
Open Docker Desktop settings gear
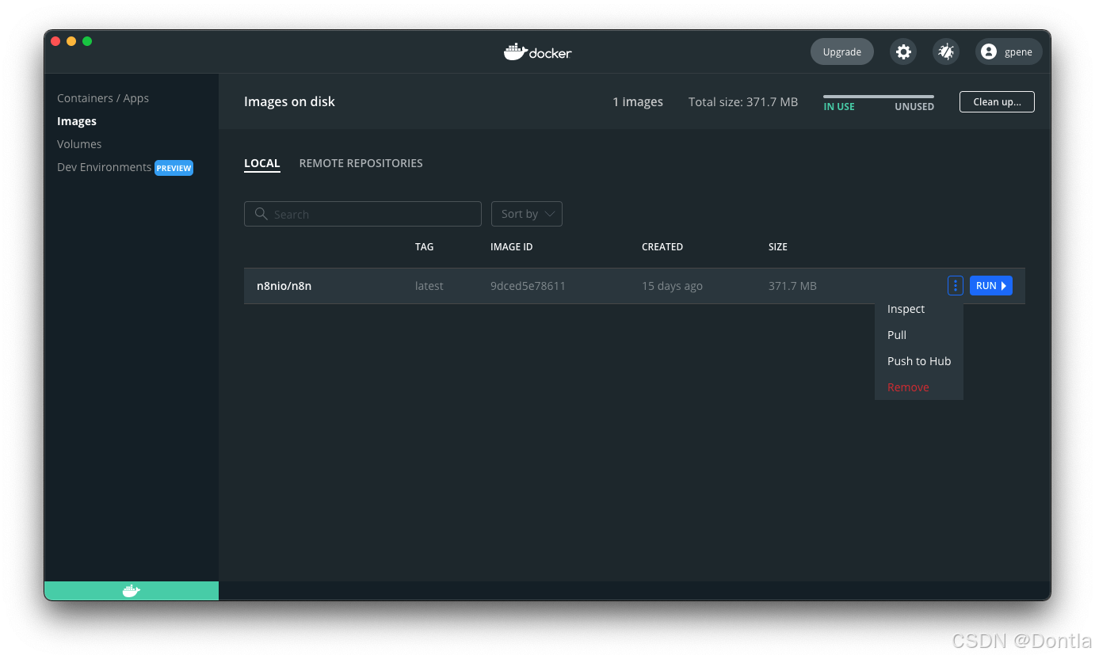(x=903, y=51)
